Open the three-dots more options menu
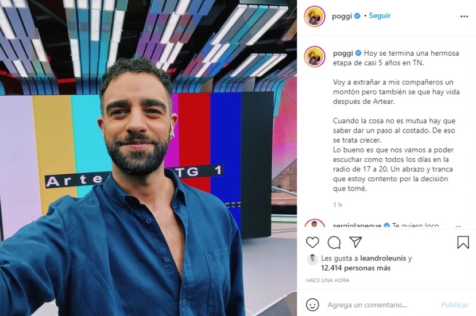 [464, 17]
